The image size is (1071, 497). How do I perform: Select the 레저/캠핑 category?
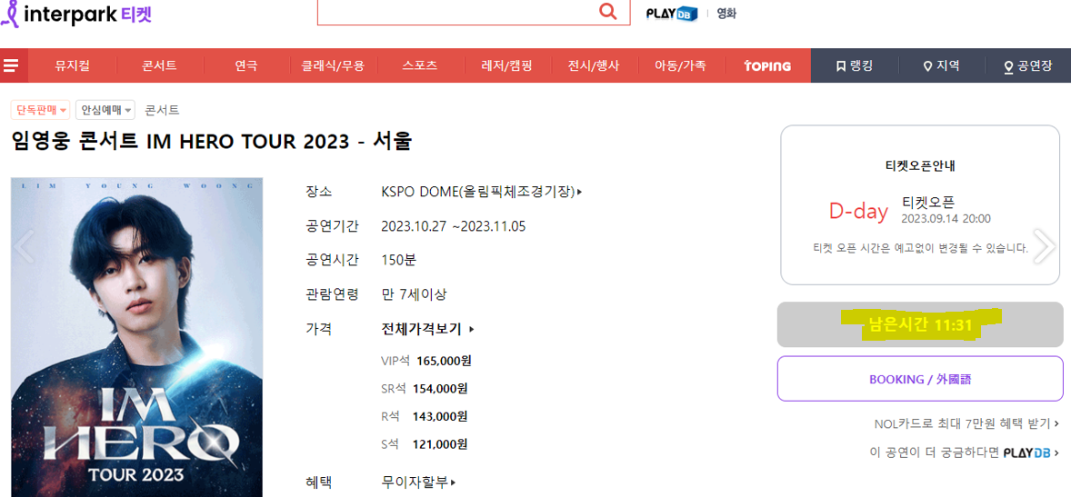506,66
